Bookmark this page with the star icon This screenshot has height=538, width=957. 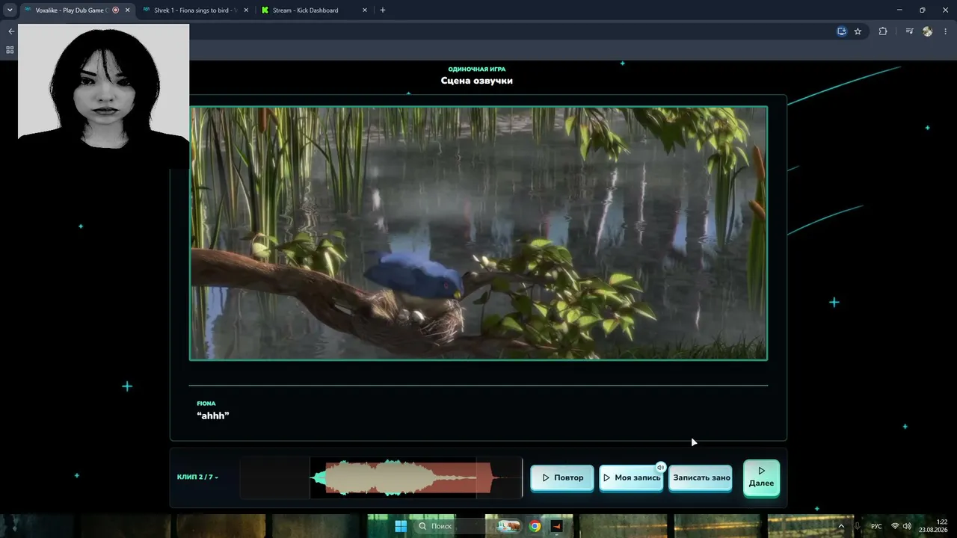coord(858,31)
